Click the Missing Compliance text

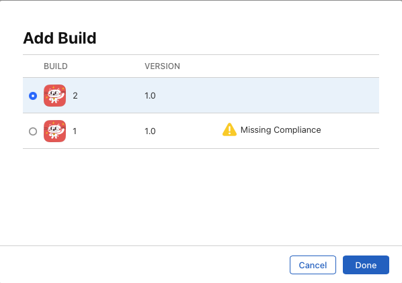(x=281, y=130)
